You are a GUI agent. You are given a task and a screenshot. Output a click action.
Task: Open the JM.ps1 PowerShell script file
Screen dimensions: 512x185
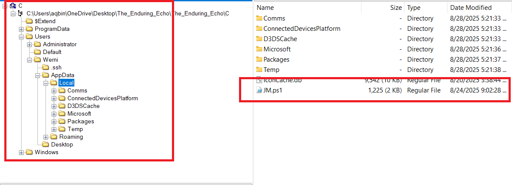pos(272,90)
